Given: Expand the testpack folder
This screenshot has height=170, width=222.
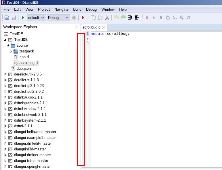Looking at the screenshot, I should [11, 51].
